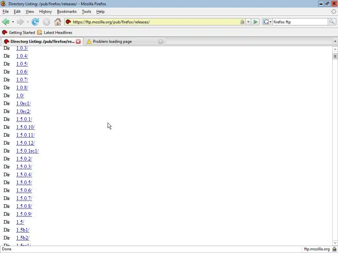Open the 1.0rc2/ directory link

[23, 111]
